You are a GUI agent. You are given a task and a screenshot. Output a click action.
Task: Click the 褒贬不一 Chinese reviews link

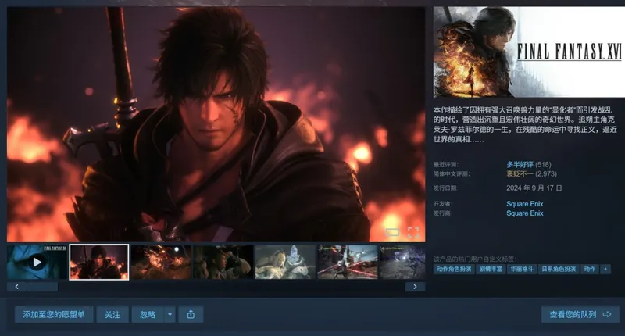click(520, 173)
